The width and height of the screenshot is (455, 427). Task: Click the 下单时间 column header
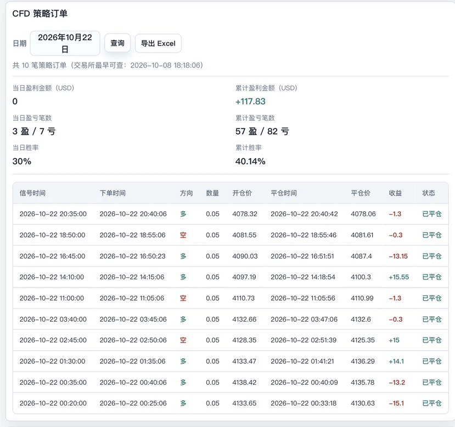click(x=113, y=193)
